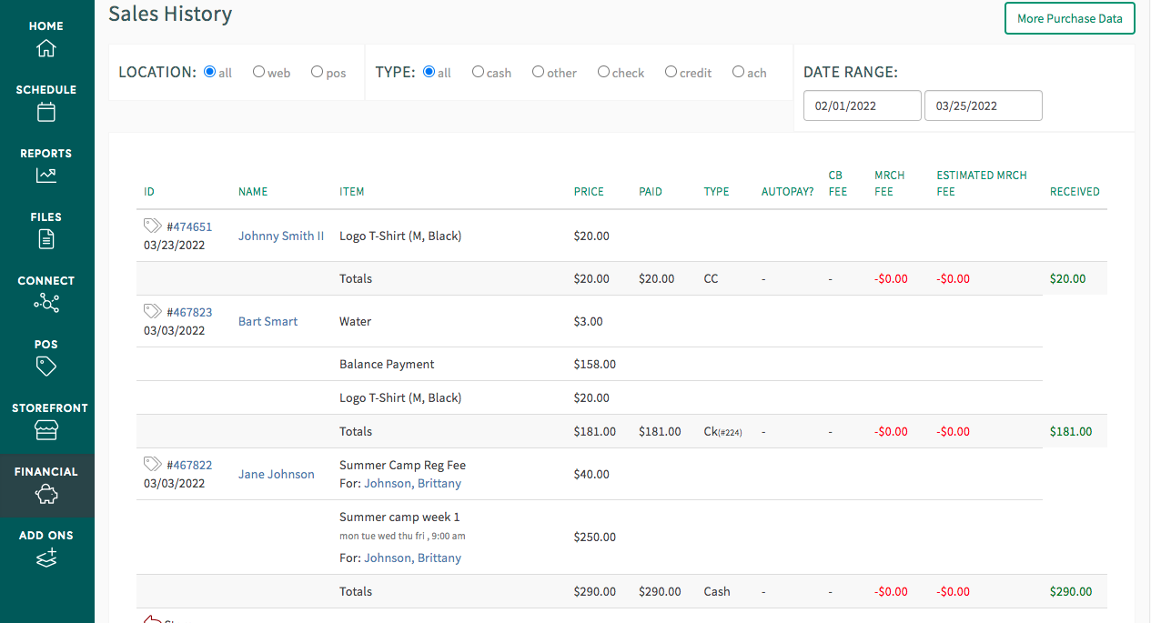
Task: Click the start date field 02/01/2022
Action: (862, 106)
